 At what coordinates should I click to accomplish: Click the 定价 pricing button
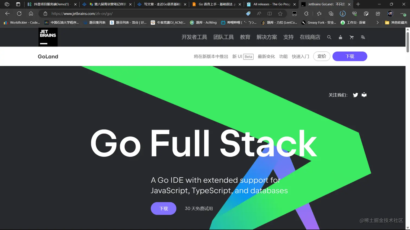point(322,56)
